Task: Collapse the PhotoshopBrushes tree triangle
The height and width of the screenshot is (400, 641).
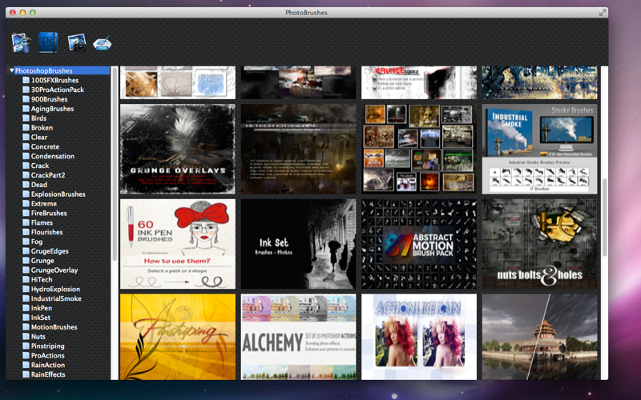Action: point(11,70)
